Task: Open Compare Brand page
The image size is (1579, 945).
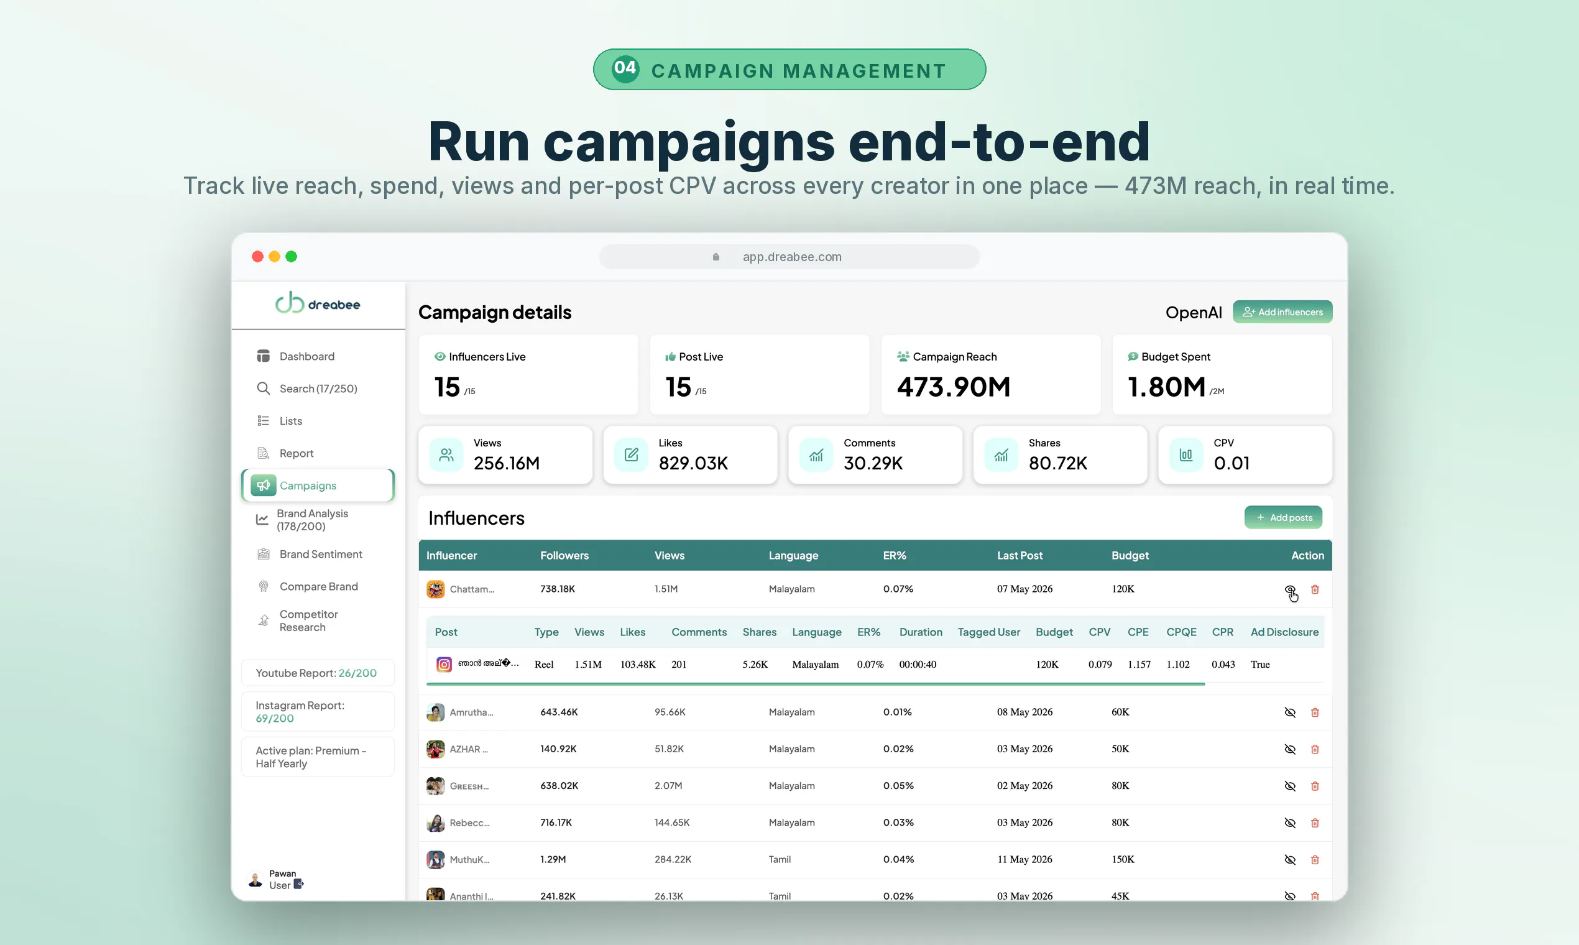Action: [x=318, y=586]
